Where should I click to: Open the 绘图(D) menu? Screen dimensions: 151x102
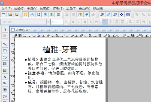pyautogui.click(x=45, y=9)
